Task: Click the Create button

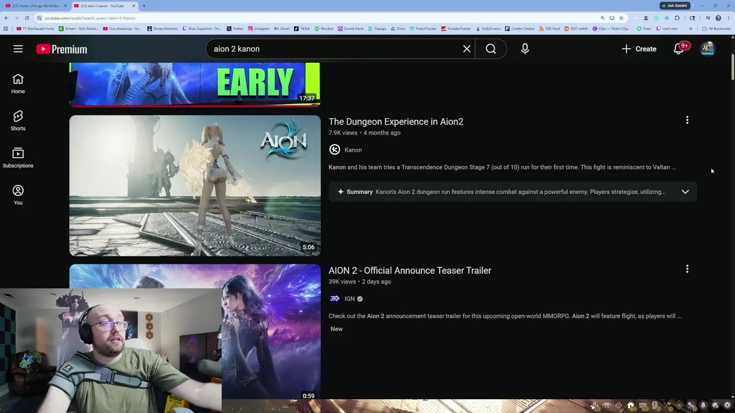Action: click(639, 49)
